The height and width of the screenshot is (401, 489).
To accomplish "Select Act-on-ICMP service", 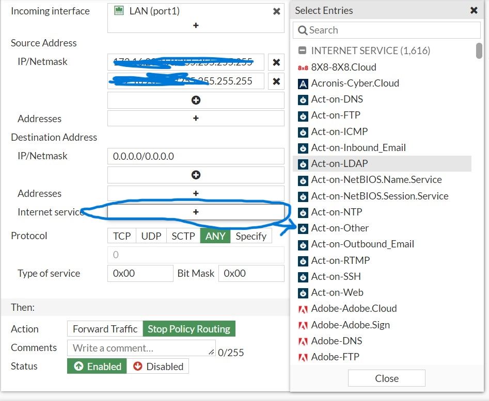I will 382,132.
